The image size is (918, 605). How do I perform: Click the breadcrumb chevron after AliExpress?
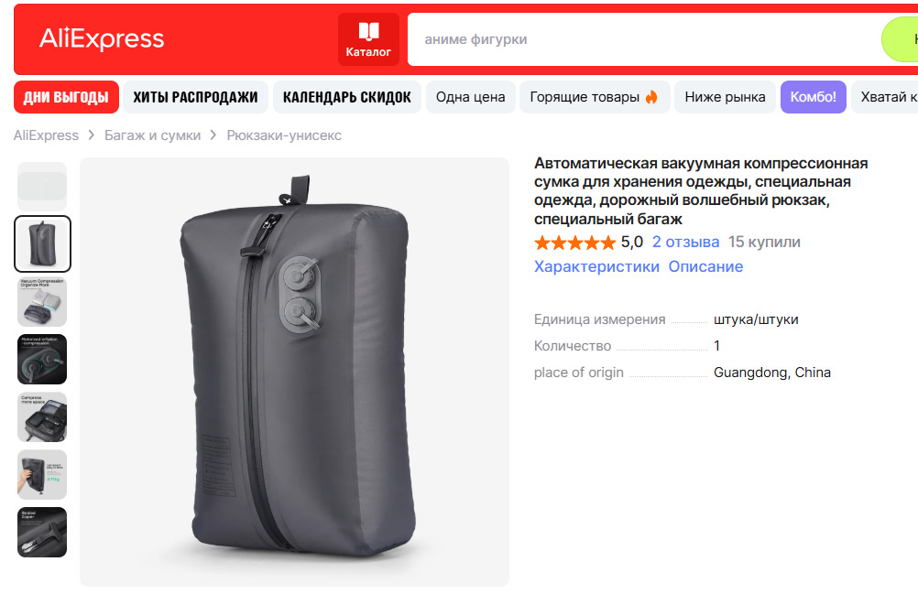point(92,135)
